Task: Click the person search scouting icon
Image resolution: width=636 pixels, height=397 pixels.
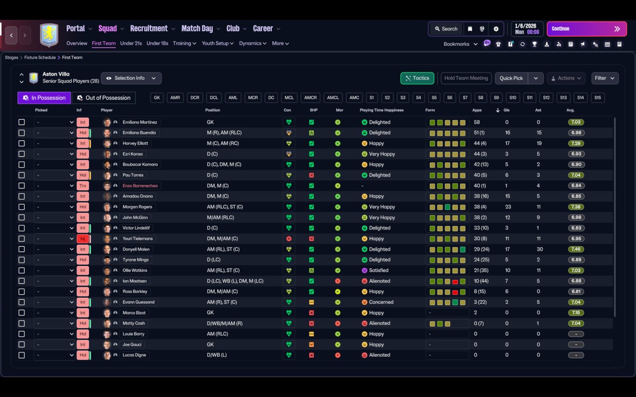Action: coord(559,44)
